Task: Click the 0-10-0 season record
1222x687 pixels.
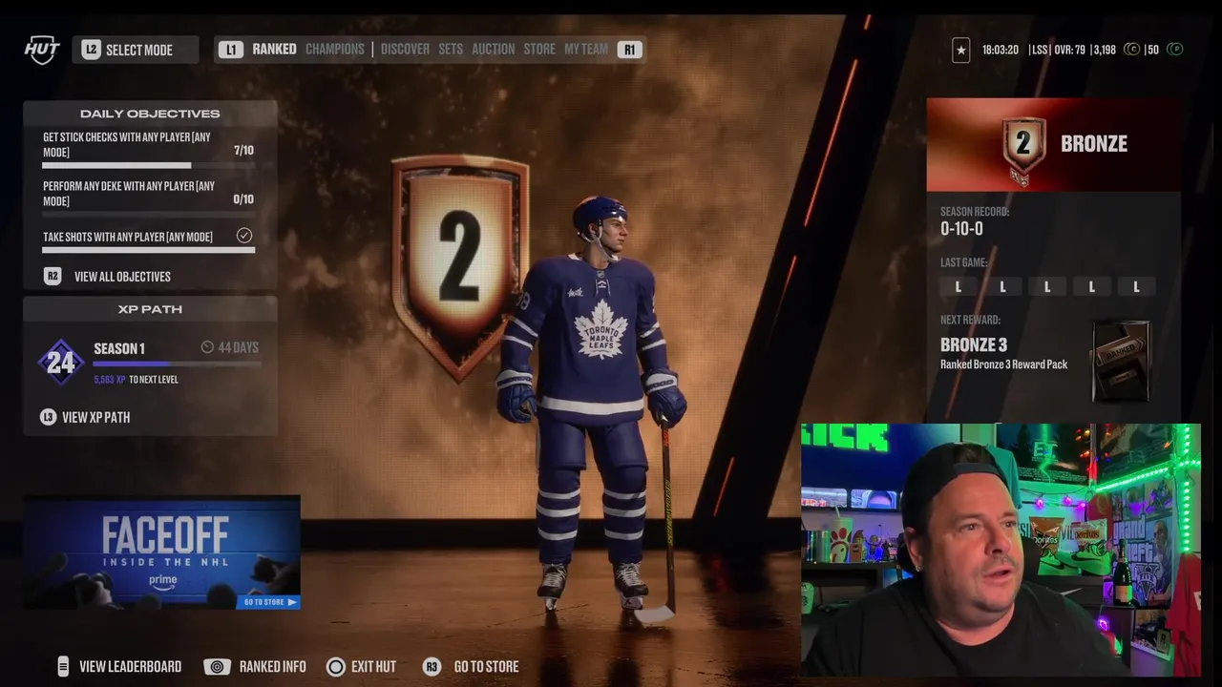Action: [x=961, y=229]
